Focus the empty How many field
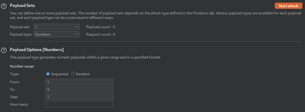 click(79, 104)
